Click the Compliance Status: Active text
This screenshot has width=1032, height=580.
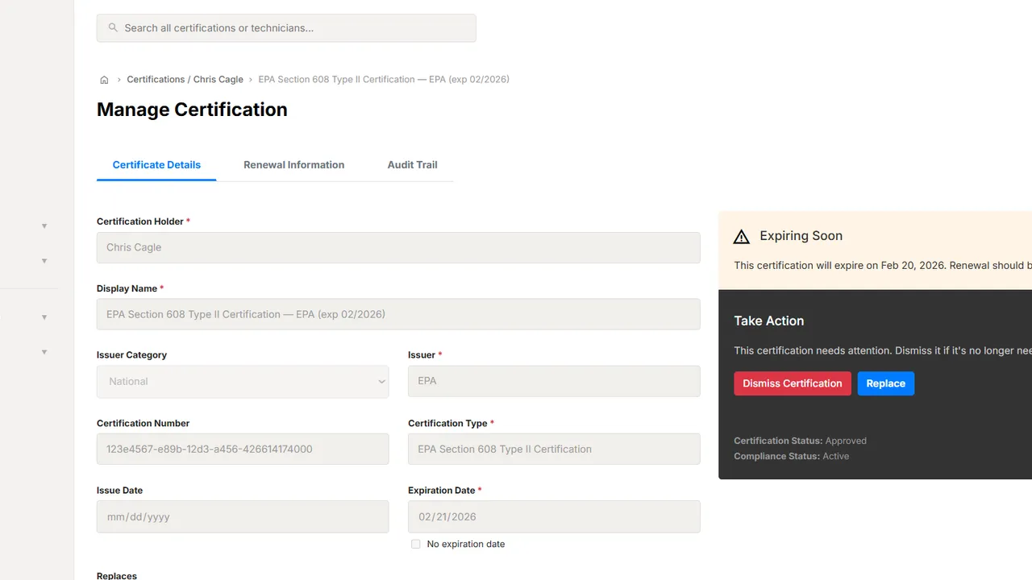791,456
